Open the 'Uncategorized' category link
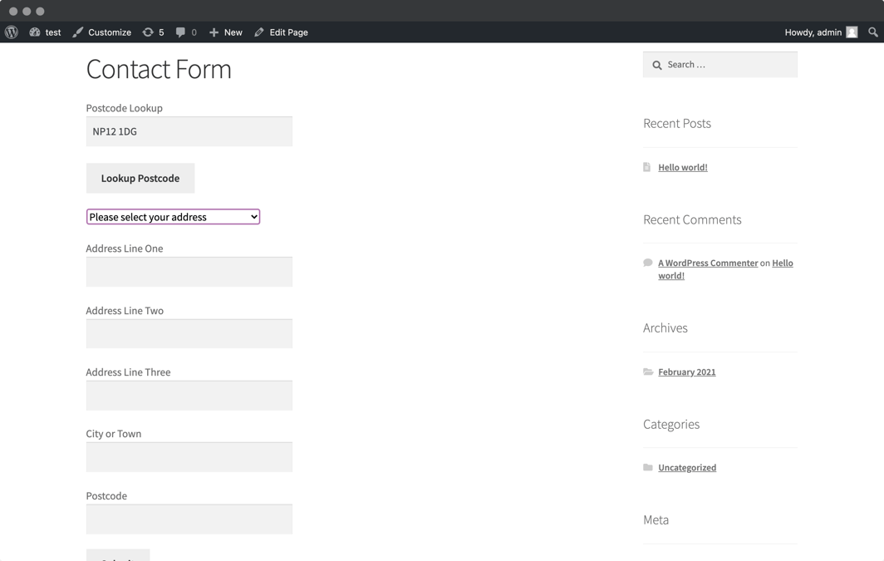 pos(687,467)
